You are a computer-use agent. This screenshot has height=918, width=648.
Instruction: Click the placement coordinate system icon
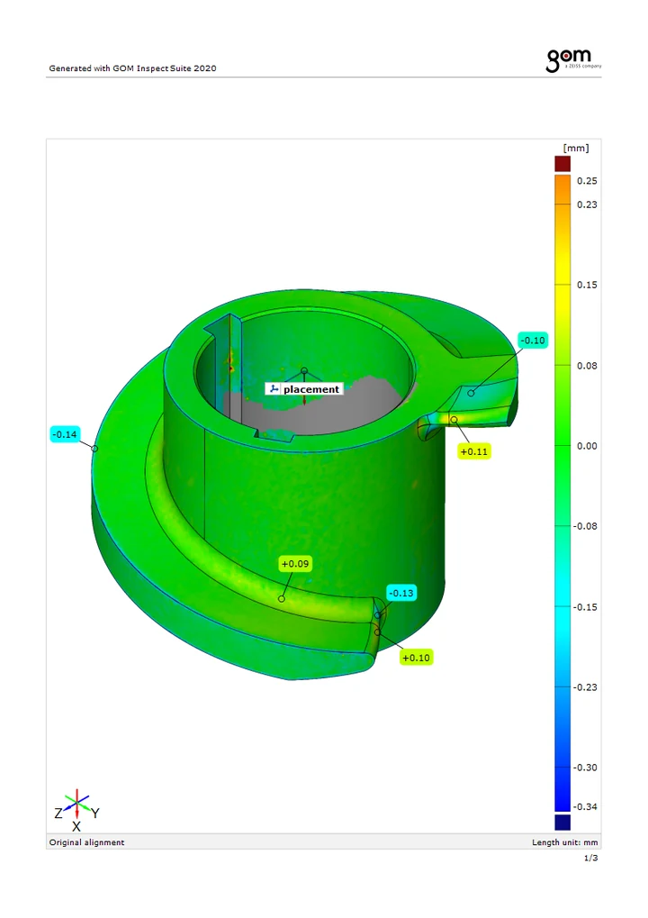click(274, 389)
